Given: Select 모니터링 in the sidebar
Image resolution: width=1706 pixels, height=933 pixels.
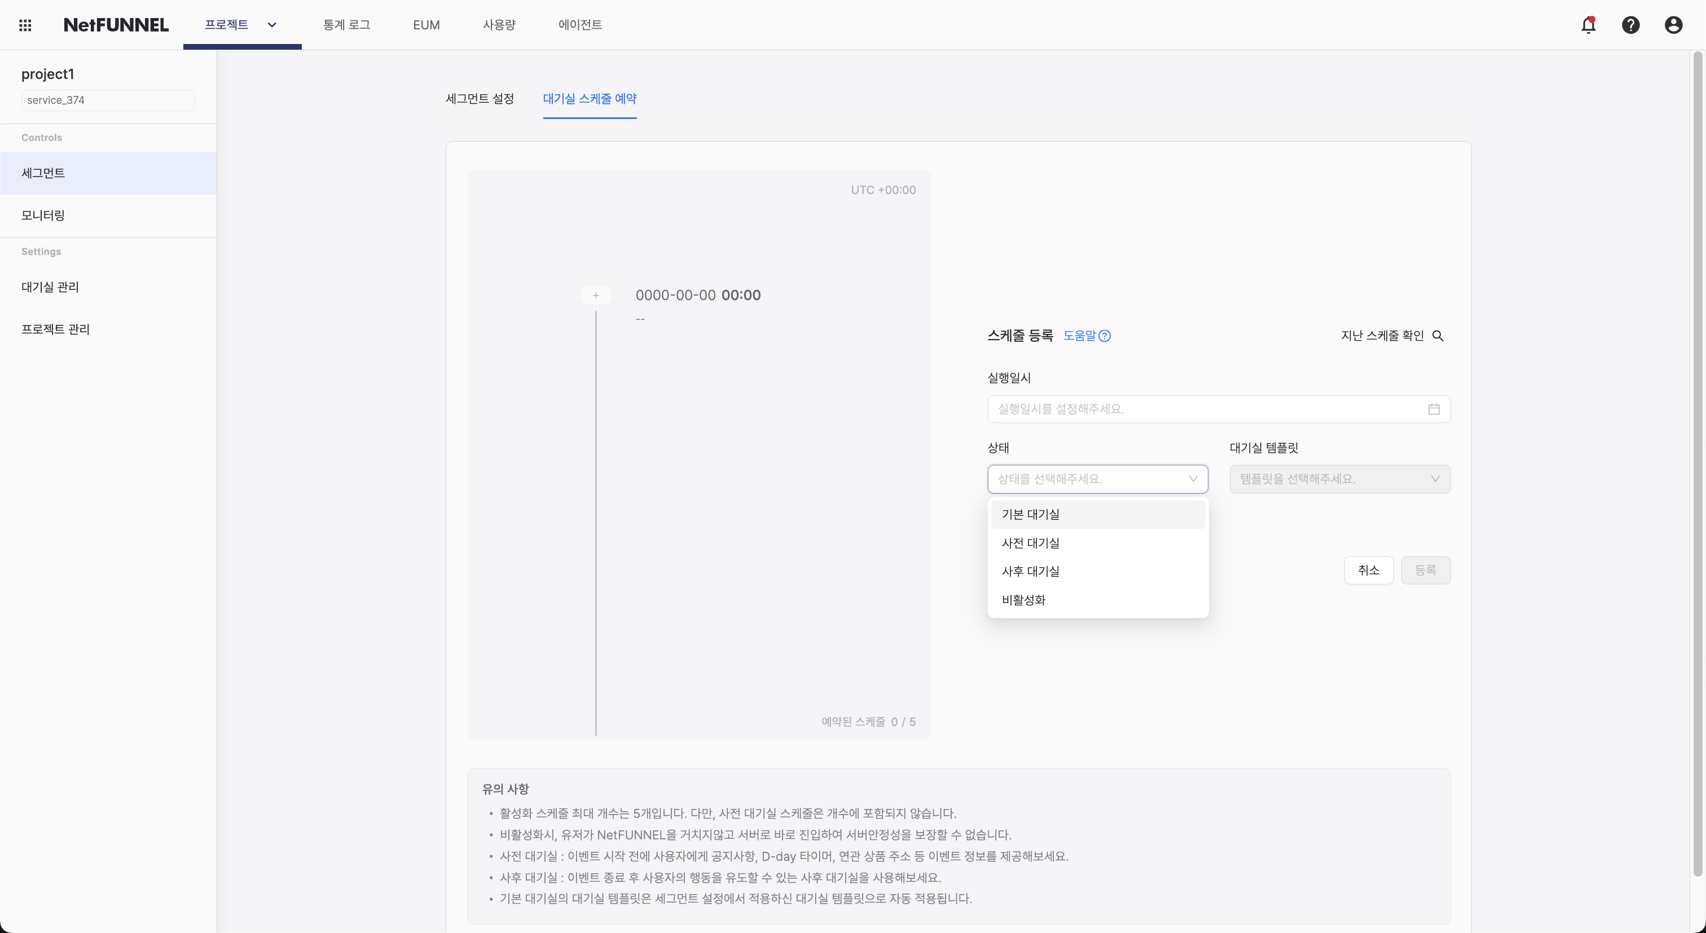Looking at the screenshot, I should 43,214.
